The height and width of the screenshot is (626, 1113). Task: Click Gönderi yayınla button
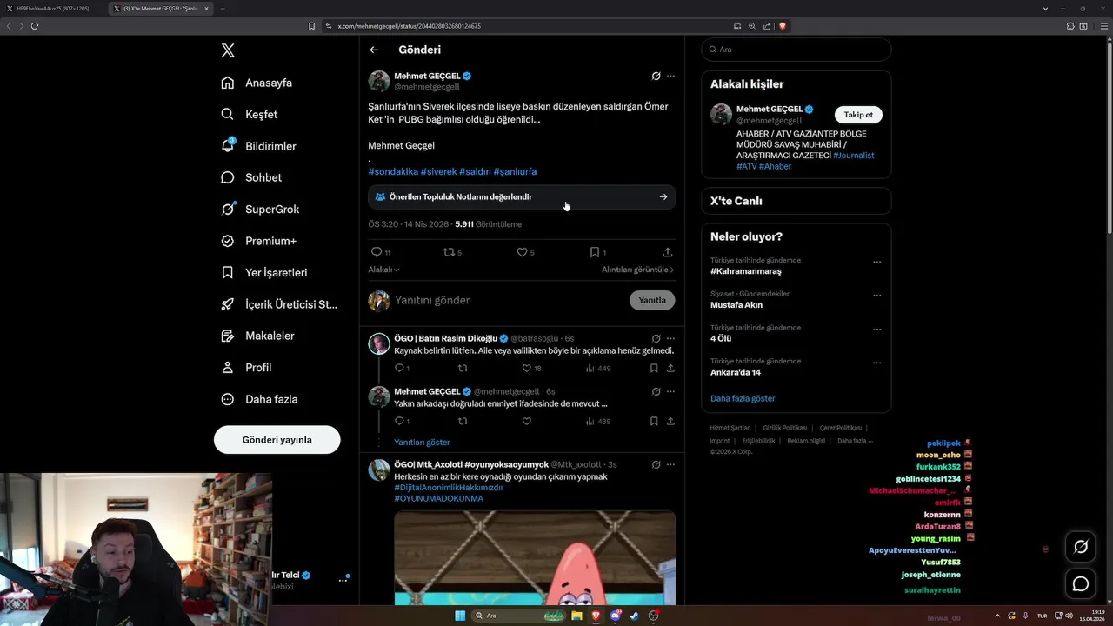[x=277, y=440]
